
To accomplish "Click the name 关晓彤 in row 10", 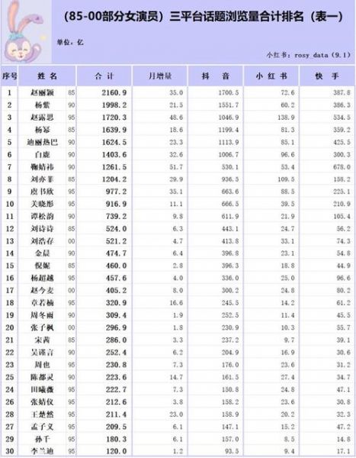I will [43, 204].
